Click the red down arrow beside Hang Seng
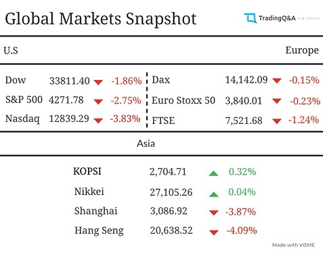Image resolution: width=323 pixels, height=254 pixels. (213, 232)
